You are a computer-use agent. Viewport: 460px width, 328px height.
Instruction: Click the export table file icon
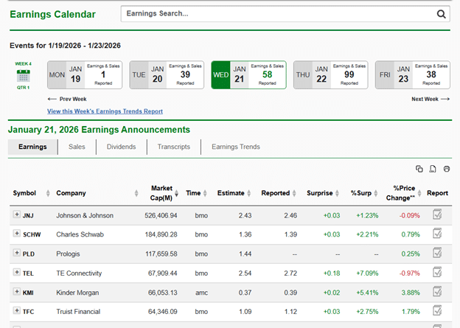pyautogui.click(x=433, y=169)
